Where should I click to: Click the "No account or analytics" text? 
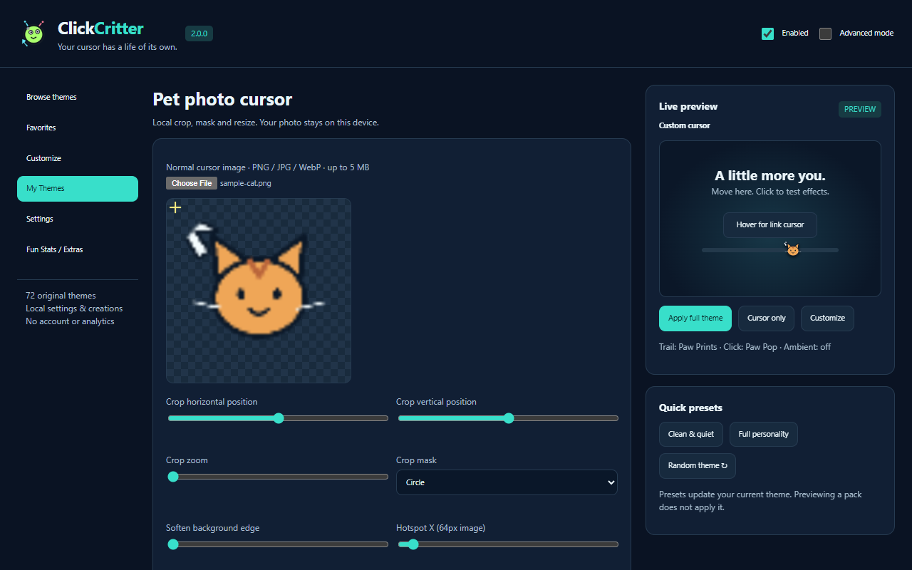[70, 321]
